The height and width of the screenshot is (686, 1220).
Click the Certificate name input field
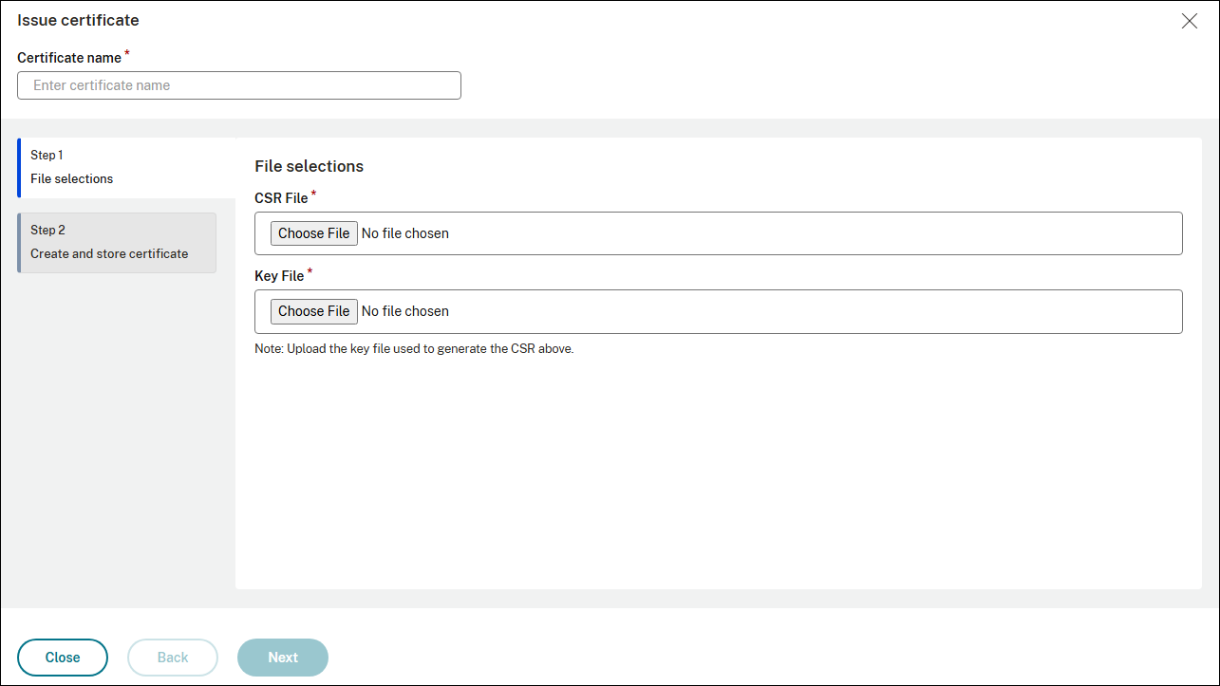(239, 85)
